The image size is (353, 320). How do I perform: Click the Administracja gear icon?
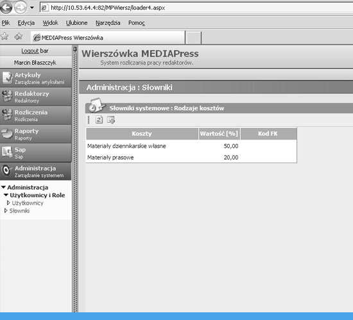7,170
